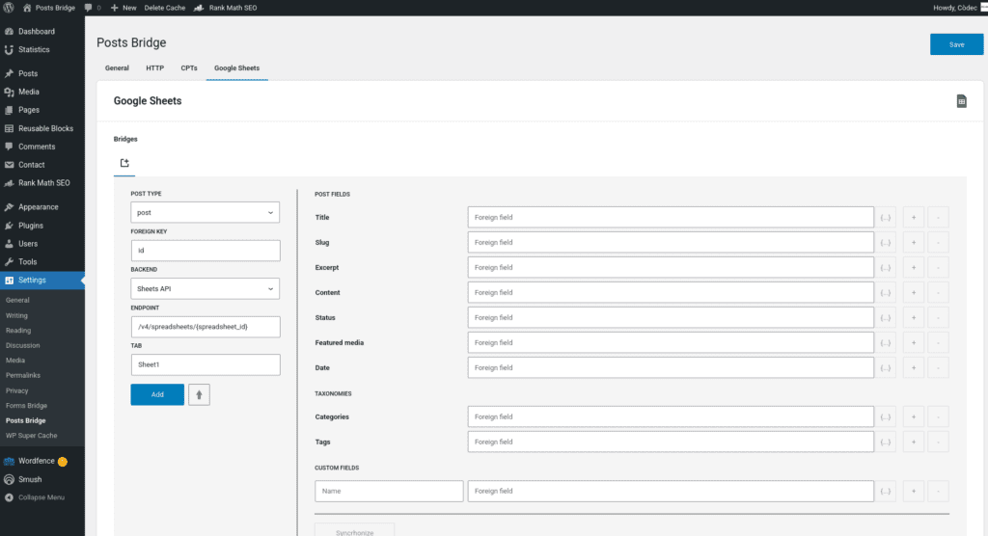Click the Excerpt foreign field input
988x536 pixels.
pyautogui.click(x=671, y=268)
